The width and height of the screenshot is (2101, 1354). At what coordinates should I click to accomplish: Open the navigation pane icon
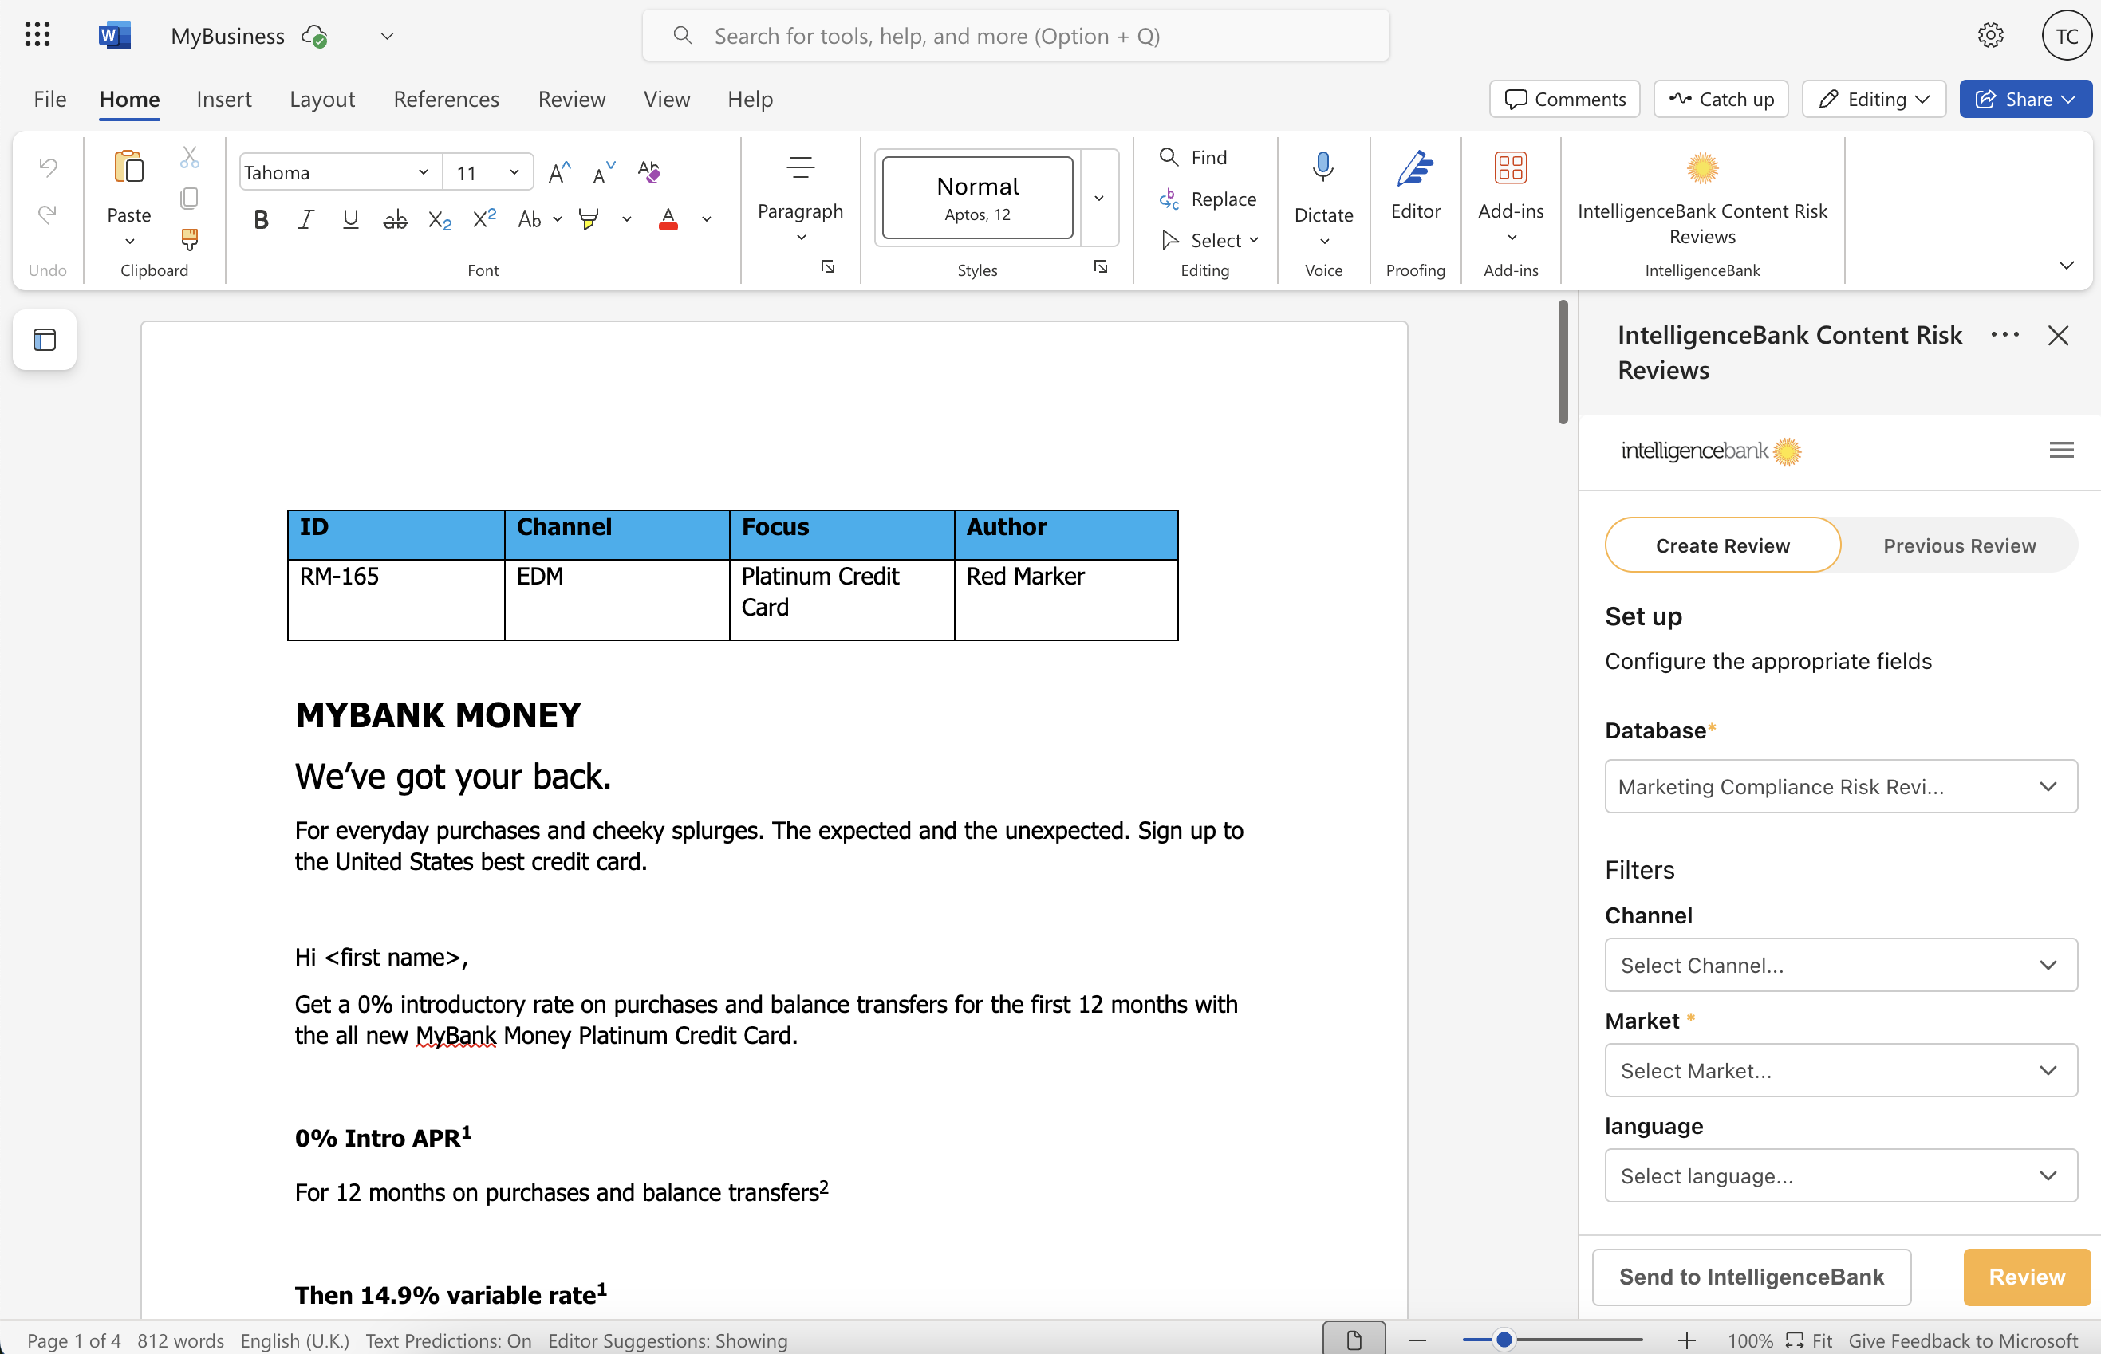45,340
